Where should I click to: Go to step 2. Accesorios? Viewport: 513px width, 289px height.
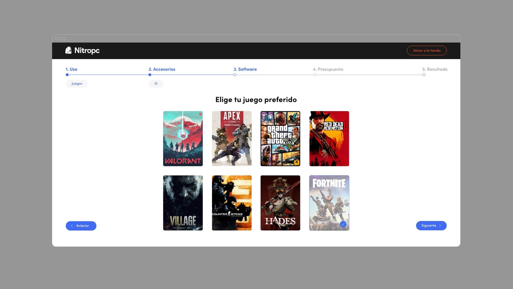(x=162, y=69)
